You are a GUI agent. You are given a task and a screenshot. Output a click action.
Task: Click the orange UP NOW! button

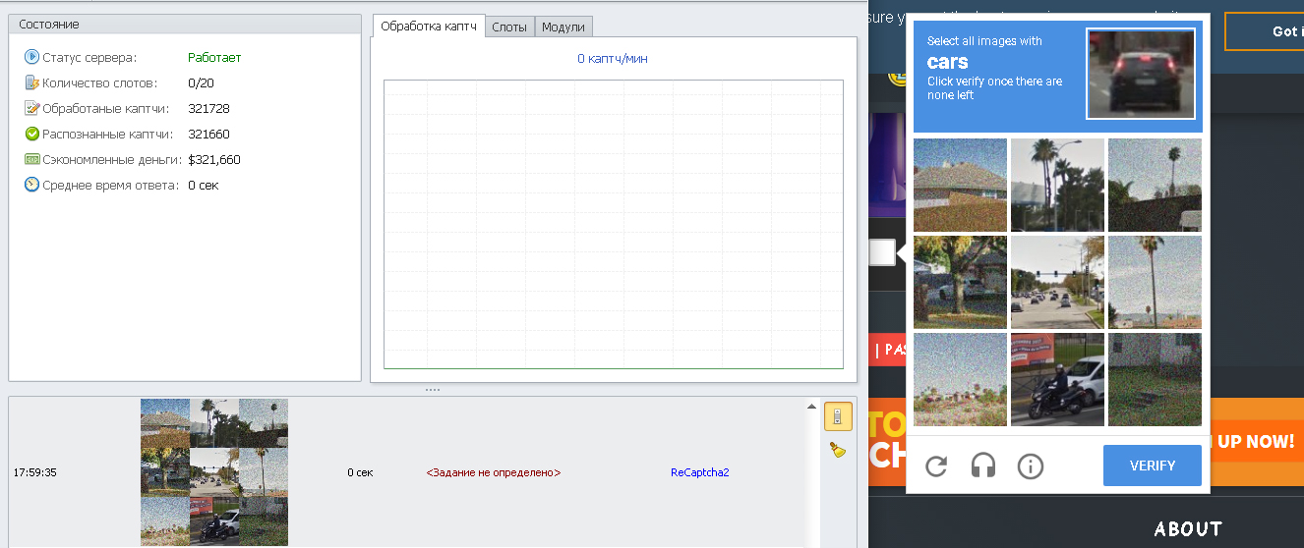click(x=1257, y=442)
